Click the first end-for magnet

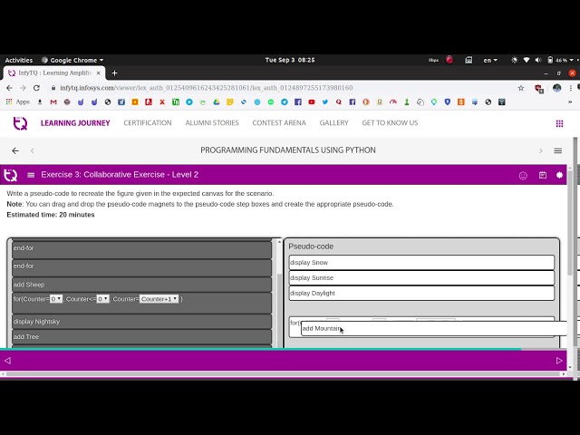pyautogui.click(x=141, y=250)
